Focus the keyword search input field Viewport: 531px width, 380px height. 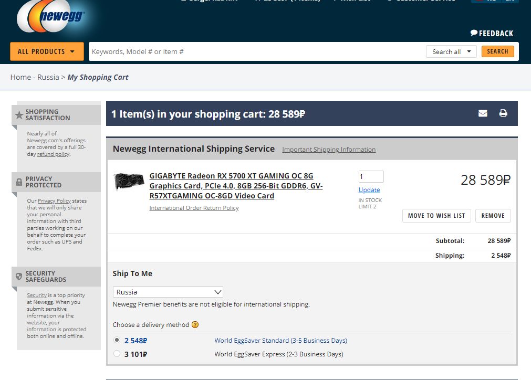pos(256,51)
